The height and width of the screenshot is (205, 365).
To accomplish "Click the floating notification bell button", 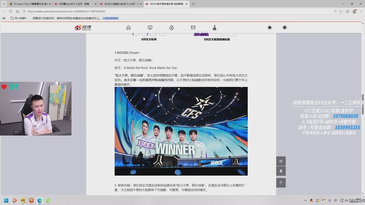I will 281,171.
